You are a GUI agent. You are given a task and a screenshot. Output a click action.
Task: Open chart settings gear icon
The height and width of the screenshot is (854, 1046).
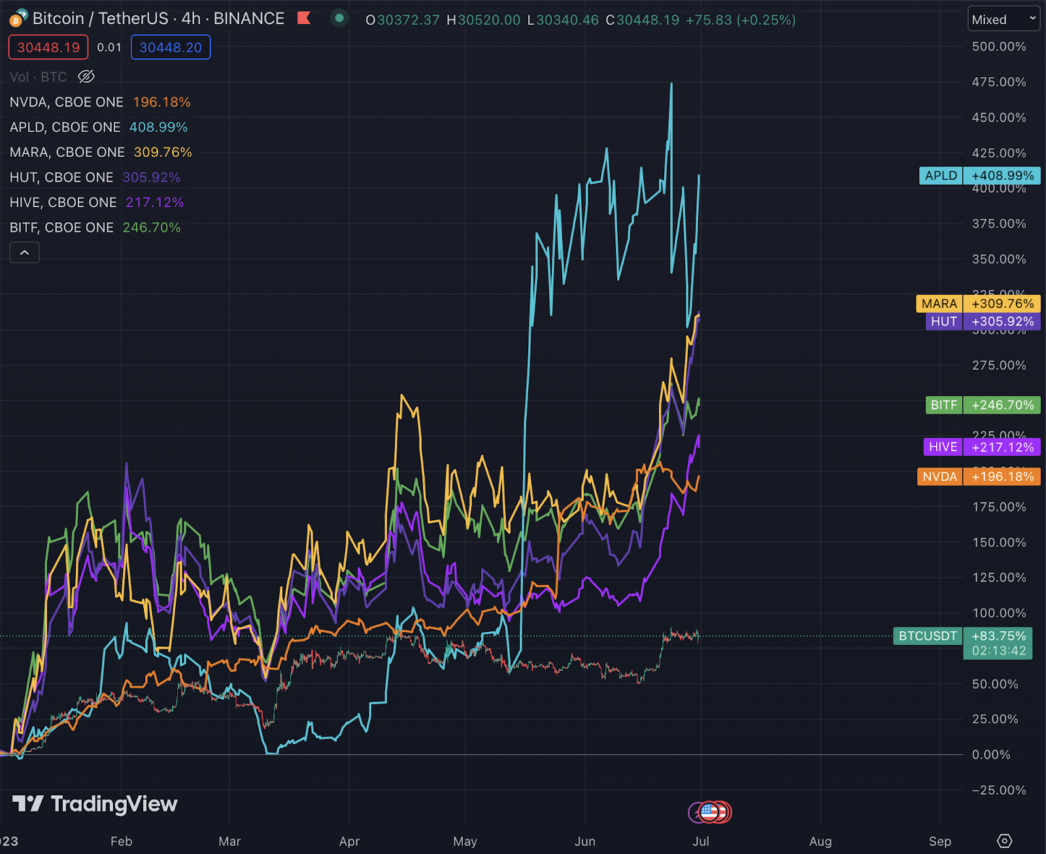[x=1005, y=841]
